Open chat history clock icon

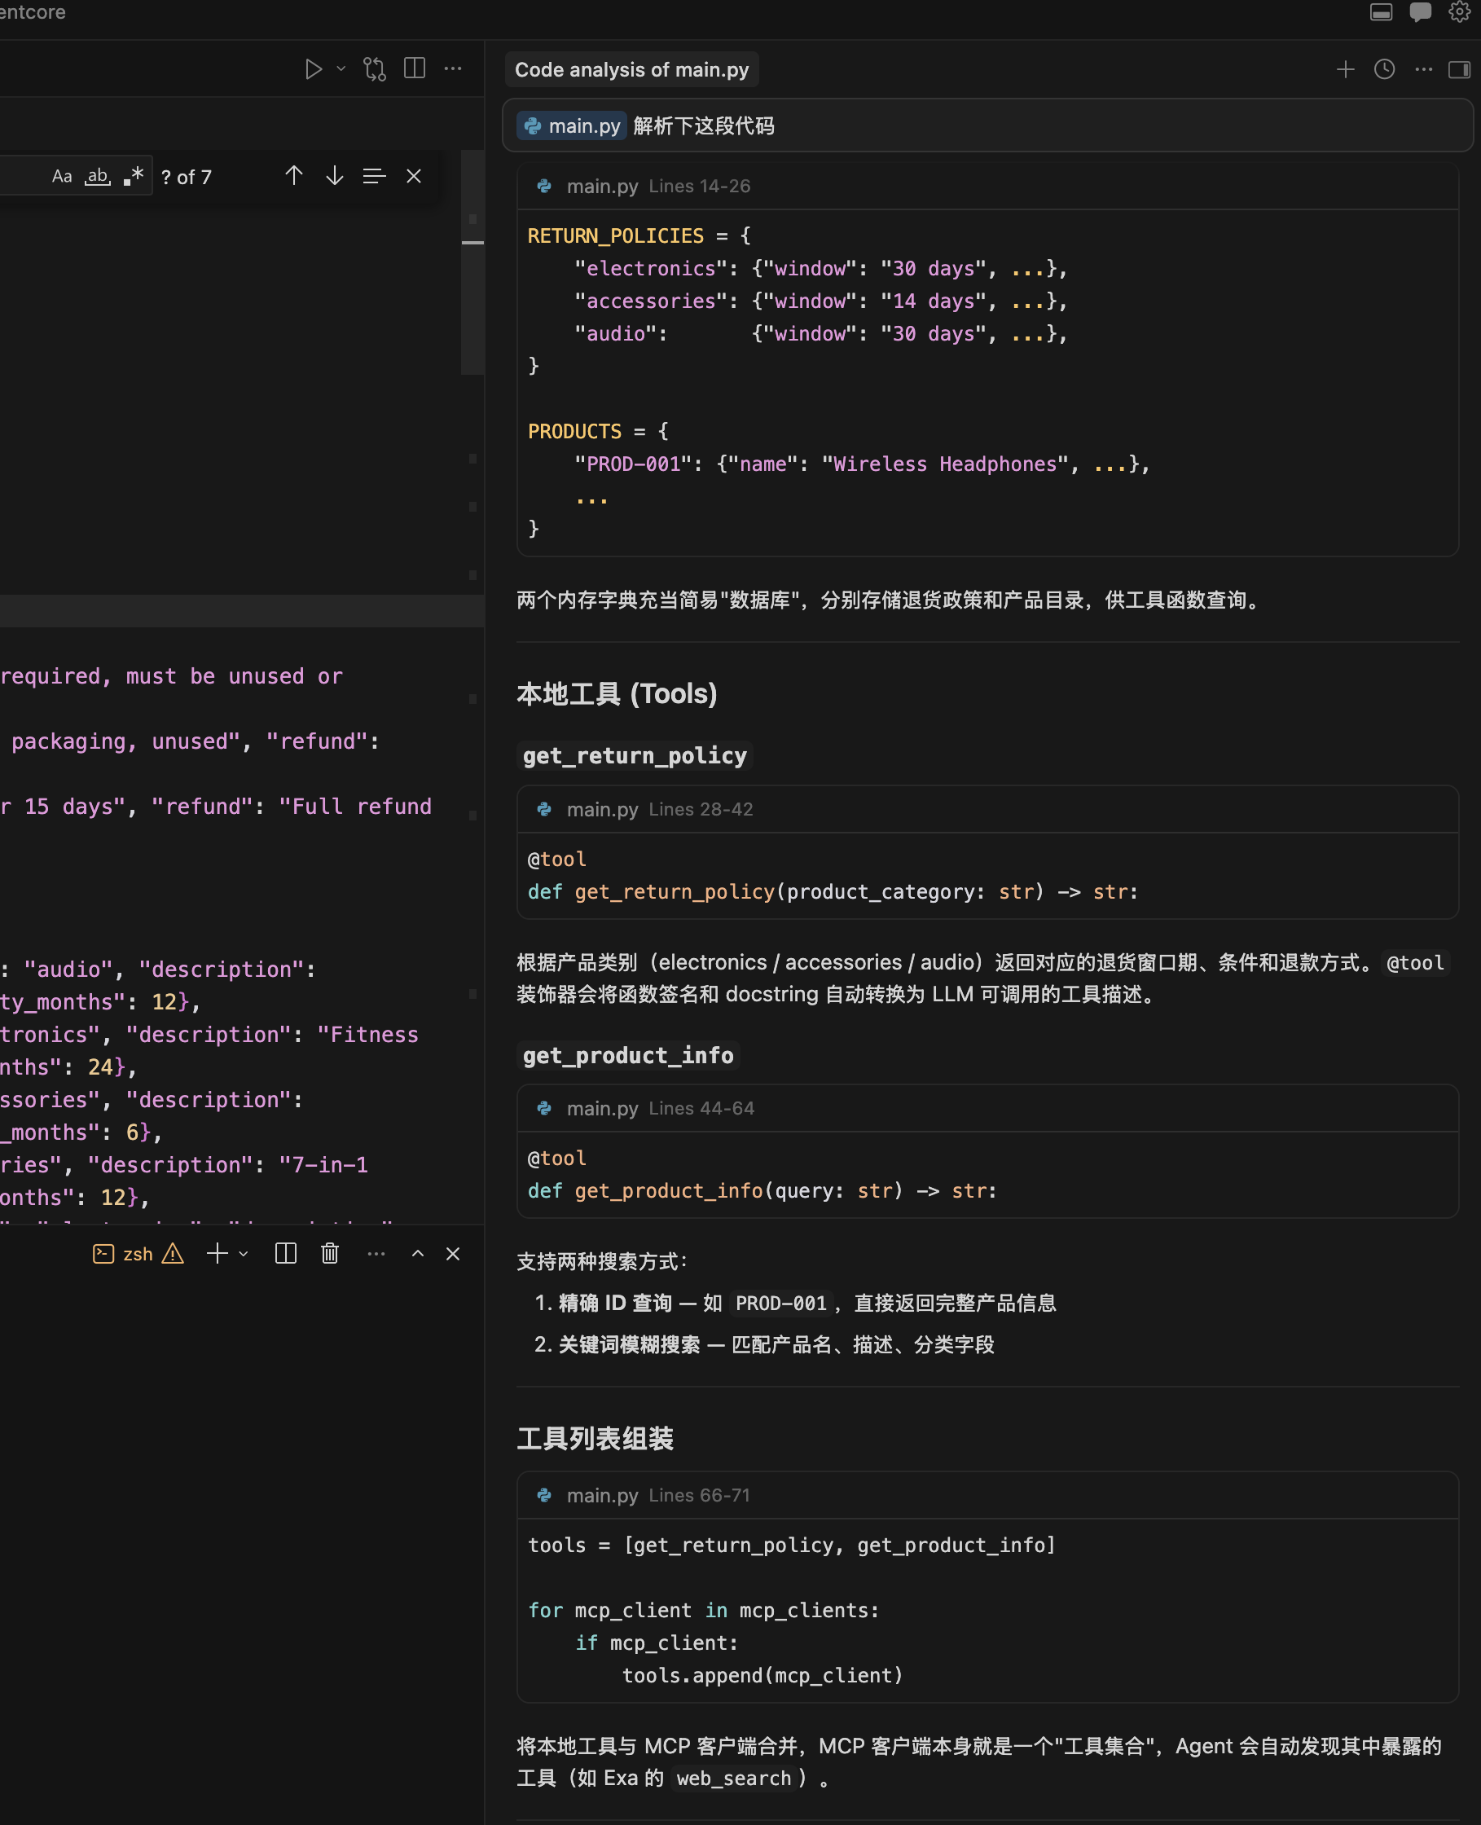[x=1384, y=70]
